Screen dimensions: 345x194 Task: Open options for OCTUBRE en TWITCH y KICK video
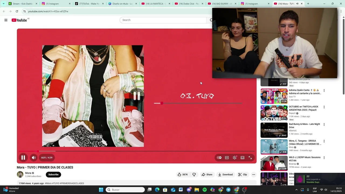(324, 107)
